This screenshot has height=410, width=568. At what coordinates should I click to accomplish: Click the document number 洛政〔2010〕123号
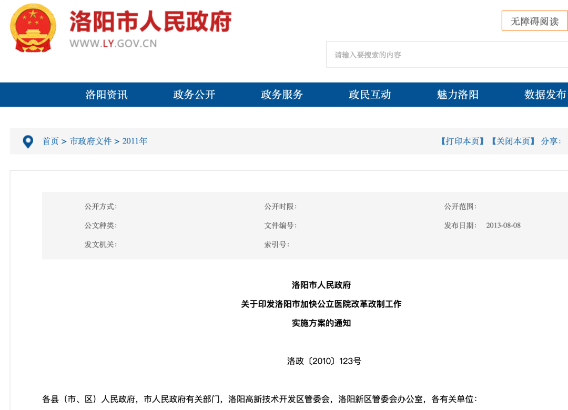tap(324, 361)
